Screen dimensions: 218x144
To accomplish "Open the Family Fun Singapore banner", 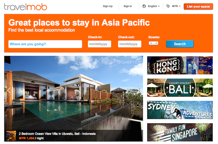I will point(180,132).
